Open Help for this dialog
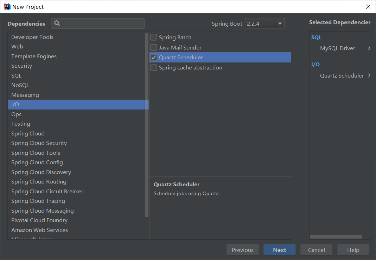The width and height of the screenshot is (376, 260). point(353,250)
